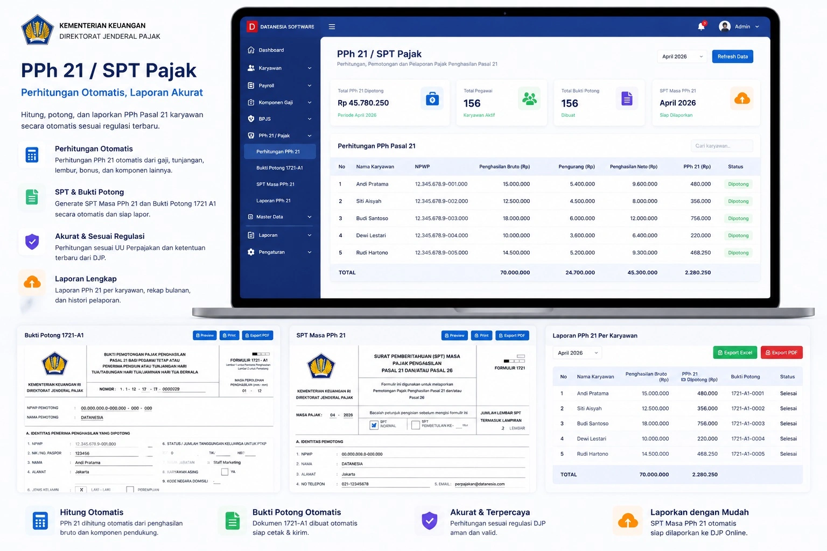The height and width of the screenshot is (551, 827).
Task: Preview the SPT Masa PPh 21 form
Action: (454, 335)
